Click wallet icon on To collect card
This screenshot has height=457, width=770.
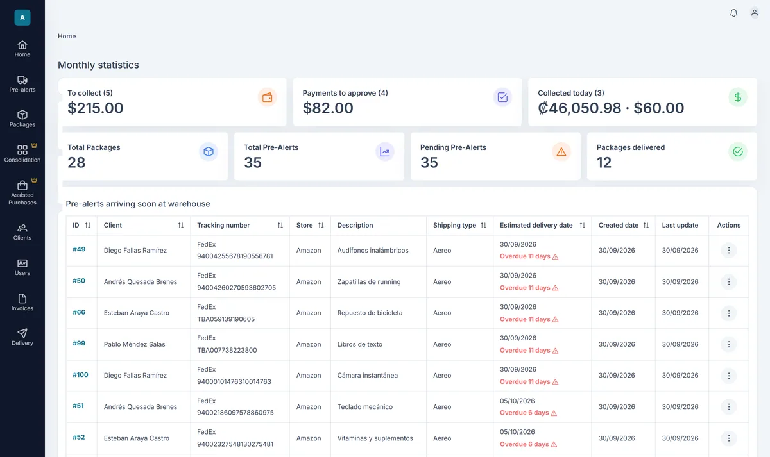268,97
